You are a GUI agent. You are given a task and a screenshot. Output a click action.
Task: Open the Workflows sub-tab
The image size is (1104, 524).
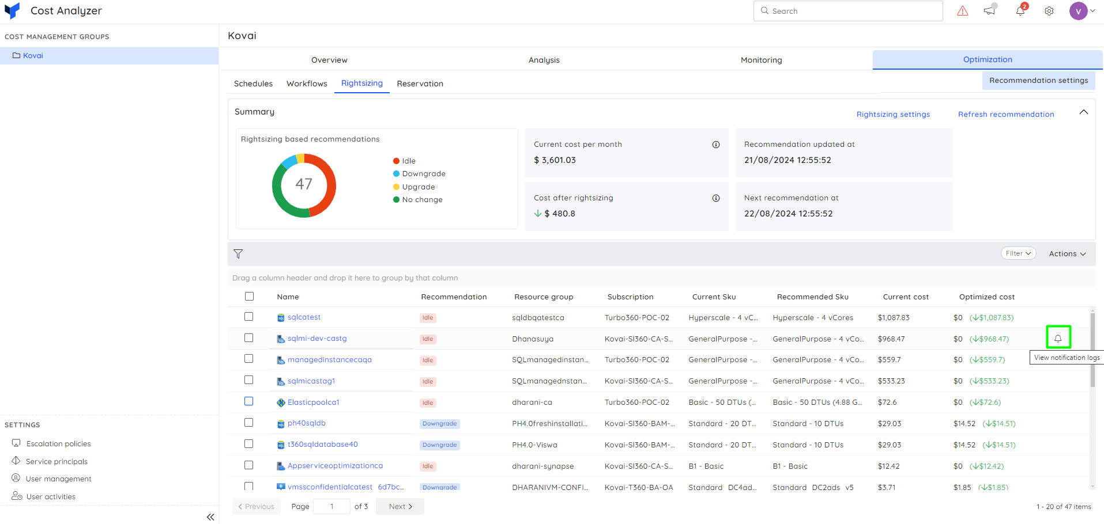coord(307,83)
